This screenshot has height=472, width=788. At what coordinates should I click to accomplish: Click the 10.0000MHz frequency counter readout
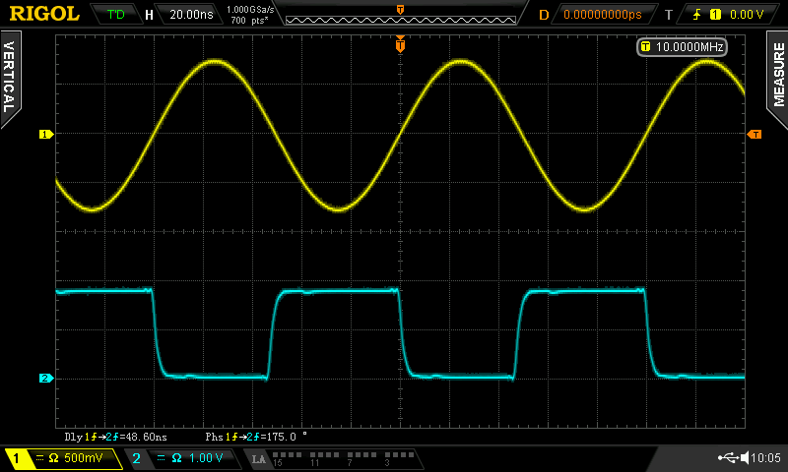pos(683,47)
